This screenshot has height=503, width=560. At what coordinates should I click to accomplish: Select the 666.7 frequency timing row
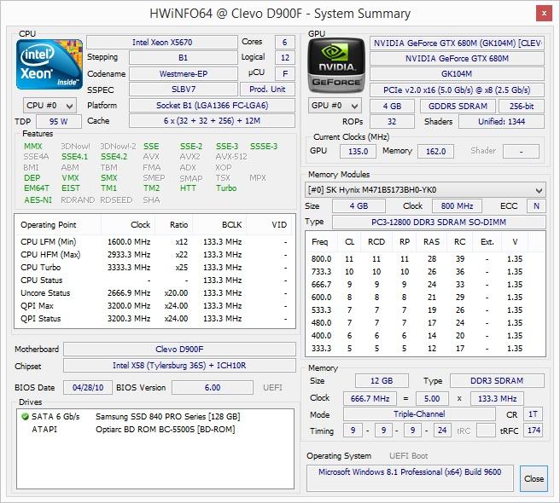425,284
